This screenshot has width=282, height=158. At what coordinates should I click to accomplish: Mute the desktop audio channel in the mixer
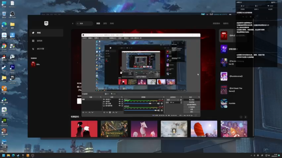[159, 110]
